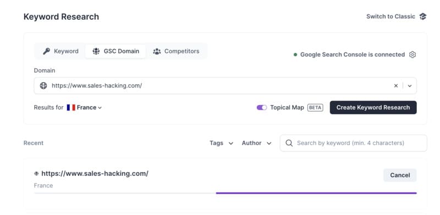Switch to the Keyword tab

61,51
